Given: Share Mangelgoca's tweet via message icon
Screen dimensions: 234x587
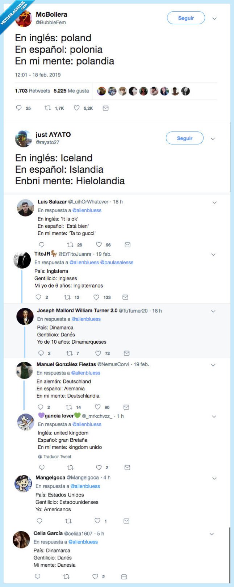Looking at the screenshot, I should (x=126, y=521).
